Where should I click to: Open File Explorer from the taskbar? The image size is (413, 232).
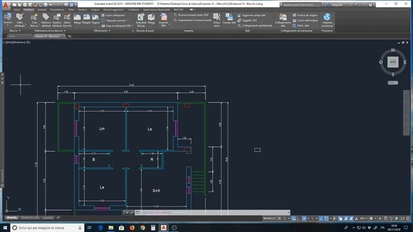(111, 227)
